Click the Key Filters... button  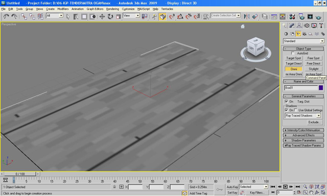click(x=257, y=192)
